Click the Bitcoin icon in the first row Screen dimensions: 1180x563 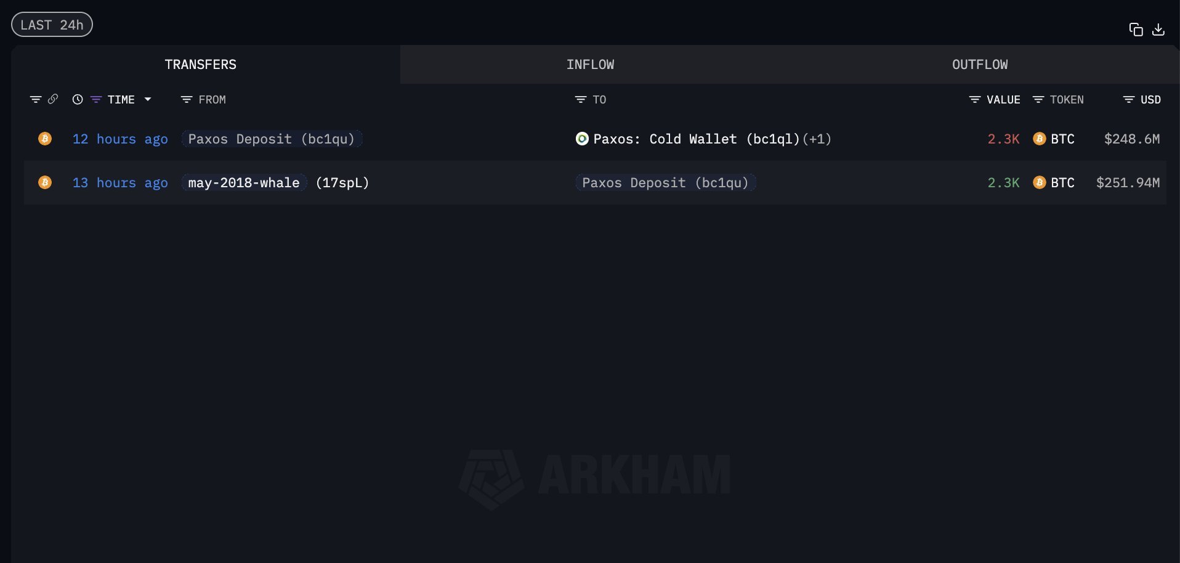point(45,139)
